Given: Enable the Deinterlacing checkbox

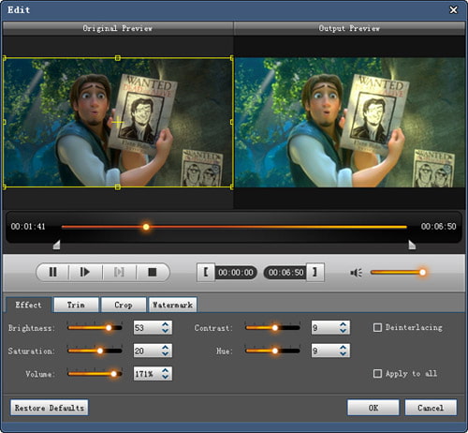Looking at the screenshot, I should 377,327.
